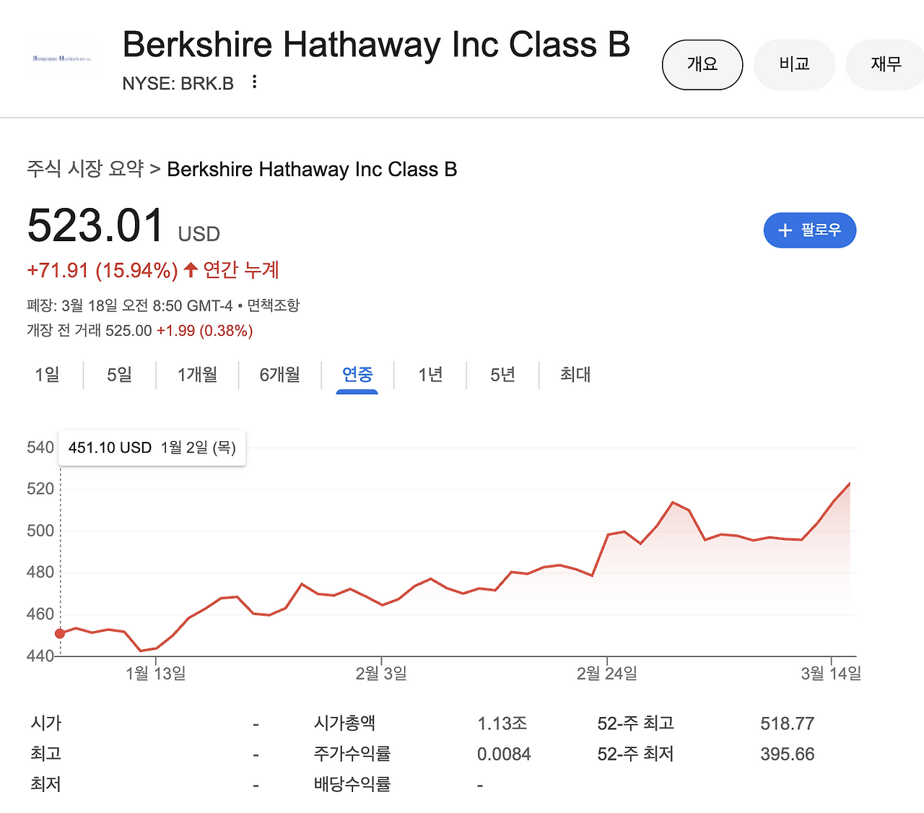
Task: Open the 재무 financials tab
Action: [886, 64]
